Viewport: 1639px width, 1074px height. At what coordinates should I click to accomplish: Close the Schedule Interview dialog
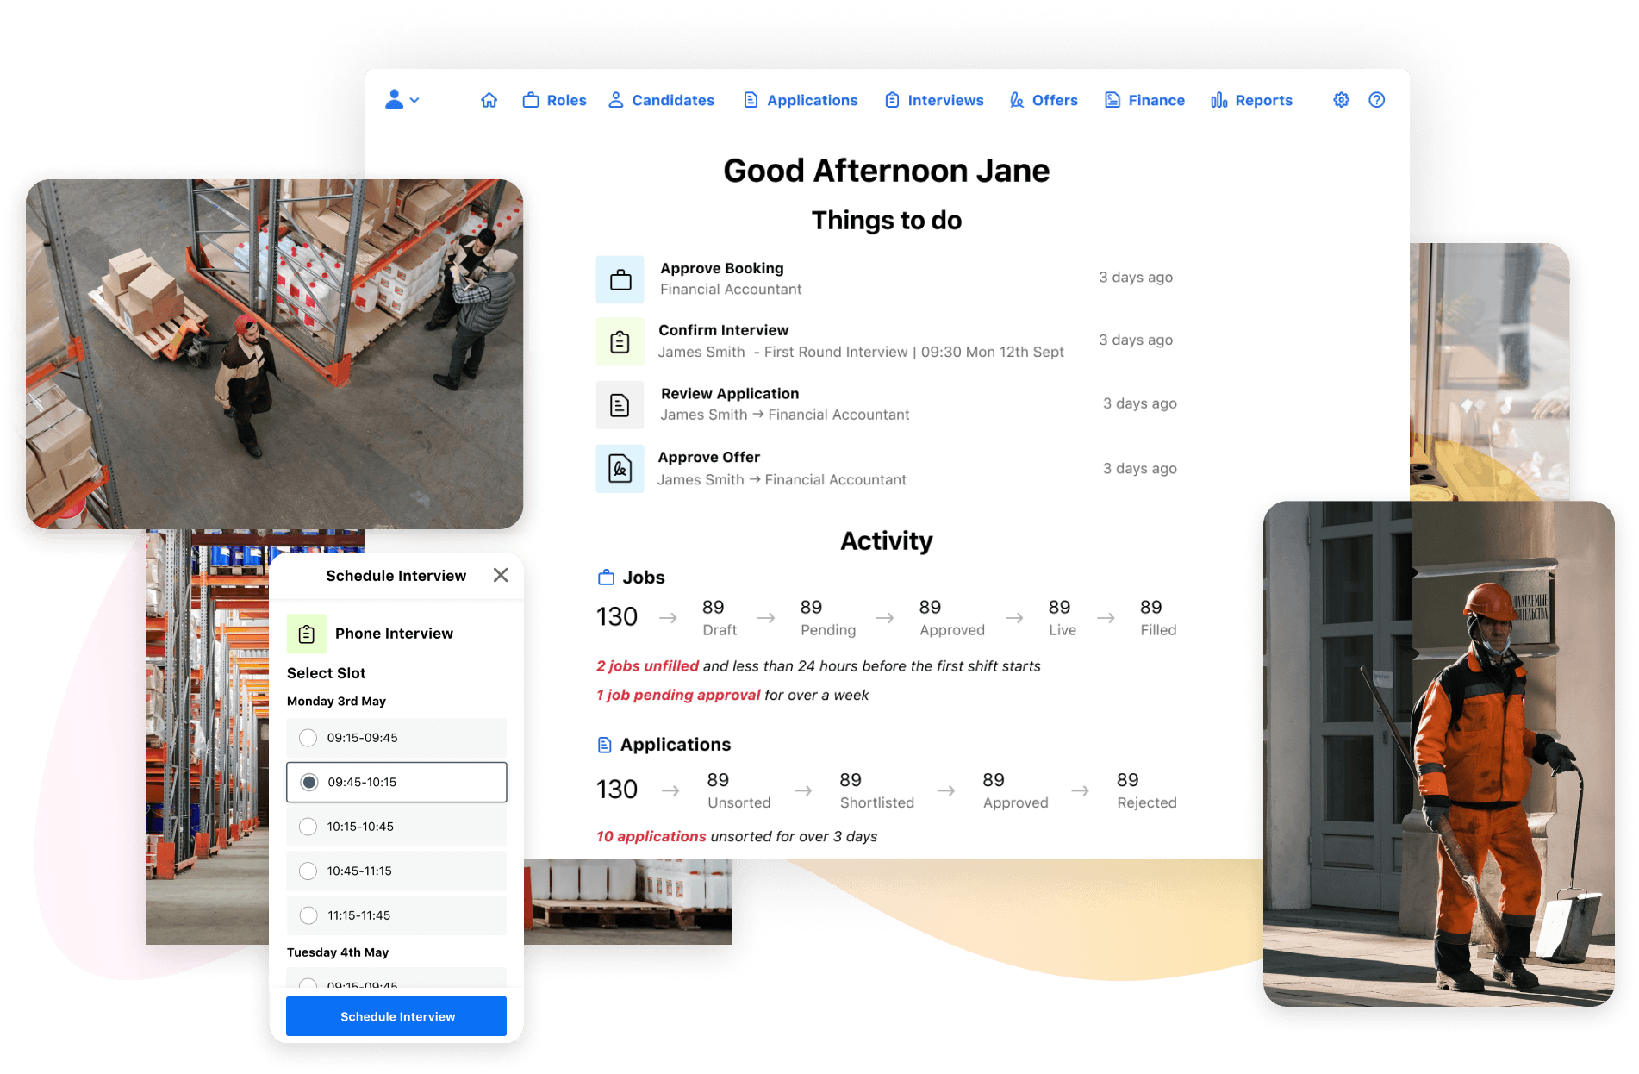501,575
